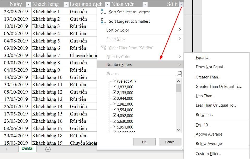Click the value list scrollbar up arrow
The image size is (250, 159).
pyautogui.click(x=178, y=81)
